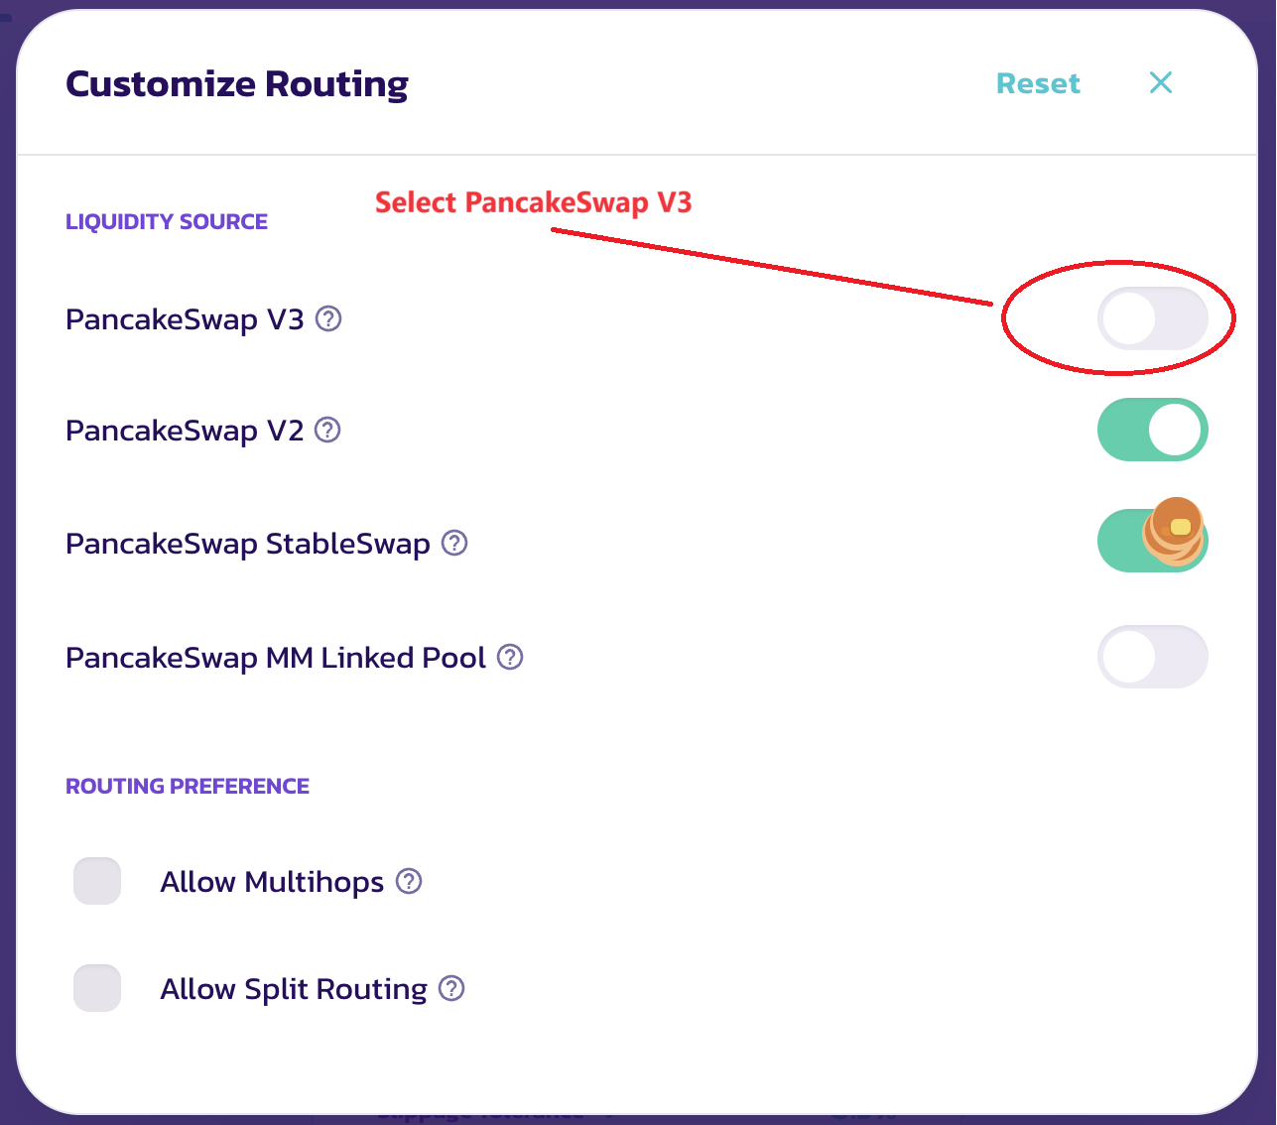
Task: Check the Allow Multihops checkbox
Action: 97,881
